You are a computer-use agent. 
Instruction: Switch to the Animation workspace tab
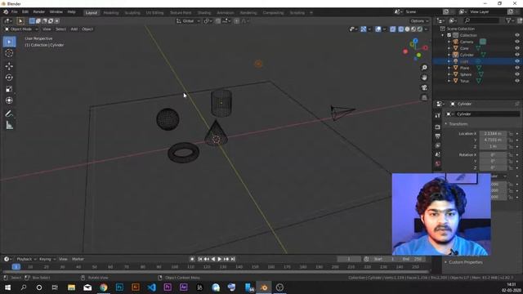coord(226,13)
